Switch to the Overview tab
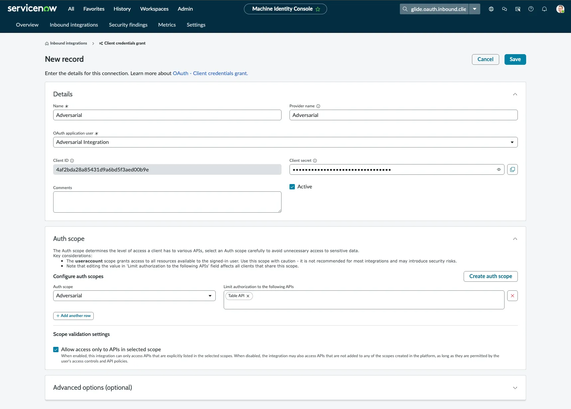 [x=27, y=25]
